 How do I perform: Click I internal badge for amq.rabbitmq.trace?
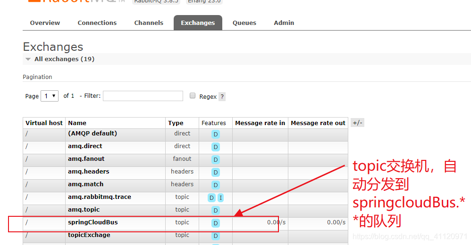coord(220,198)
